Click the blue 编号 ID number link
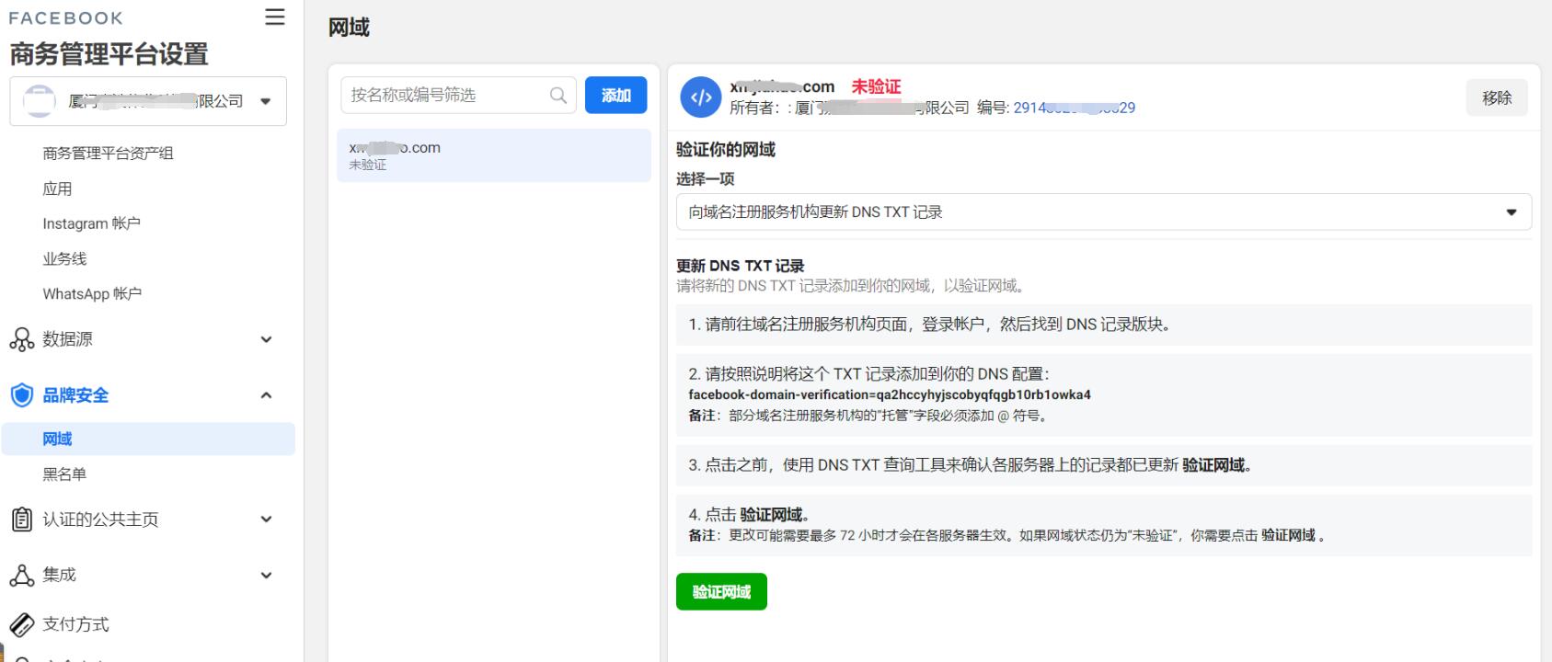The height and width of the screenshot is (662, 1552). point(1074,108)
